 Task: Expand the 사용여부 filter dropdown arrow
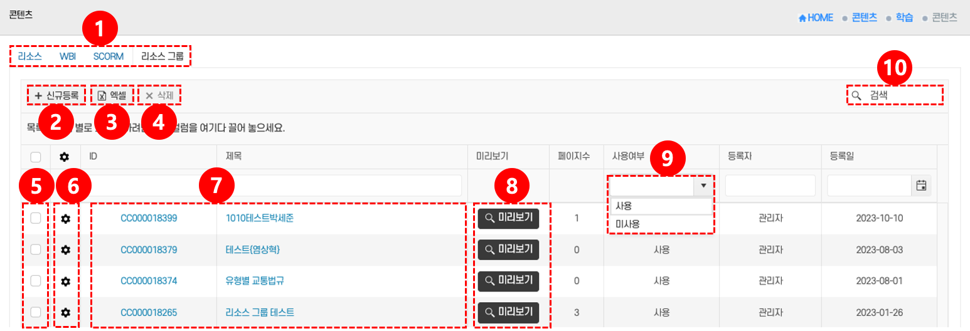point(703,186)
